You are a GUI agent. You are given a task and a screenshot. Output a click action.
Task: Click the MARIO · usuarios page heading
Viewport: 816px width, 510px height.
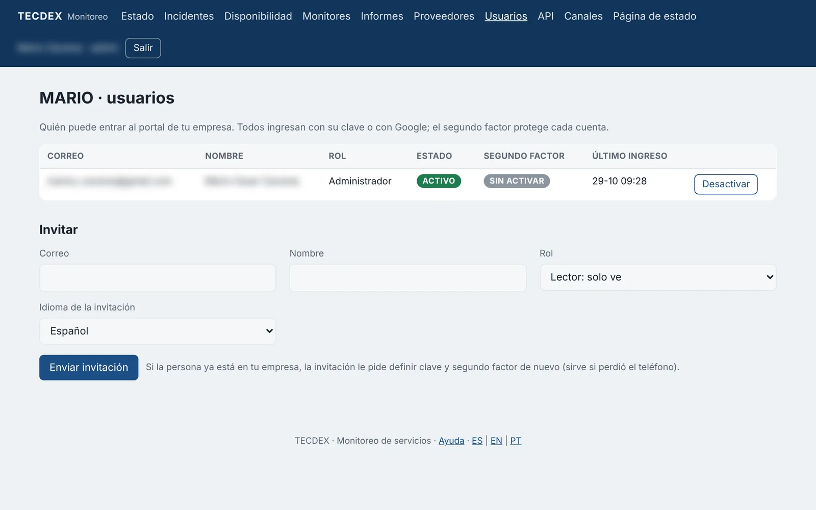coord(107,97)
